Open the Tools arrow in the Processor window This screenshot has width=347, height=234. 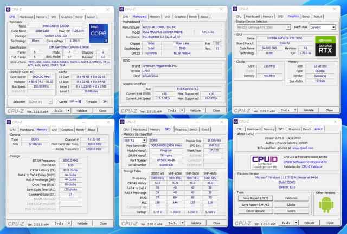68,111
